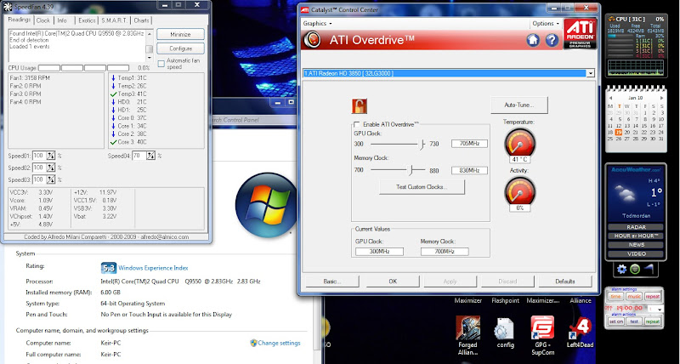Click Test Custom Clocks button
680x364 pixels.
422,187
